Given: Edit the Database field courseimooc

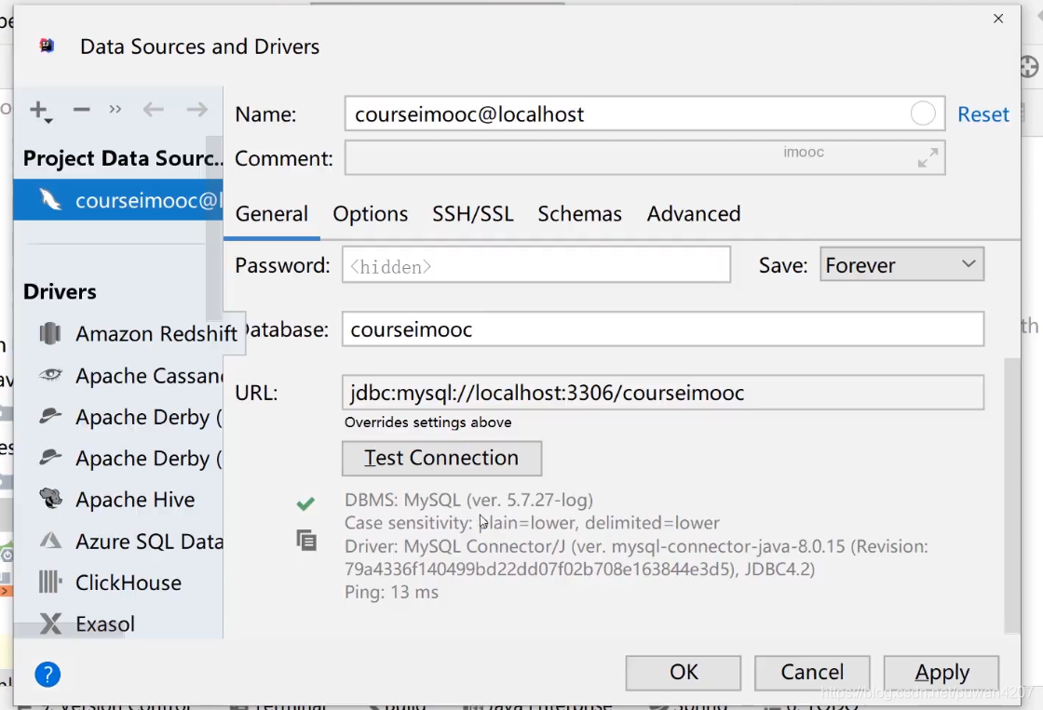Looking at the screenshot, I should point(662,329).
